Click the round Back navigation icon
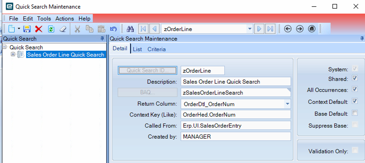365x163 pixels. click(x=288, y=29)
